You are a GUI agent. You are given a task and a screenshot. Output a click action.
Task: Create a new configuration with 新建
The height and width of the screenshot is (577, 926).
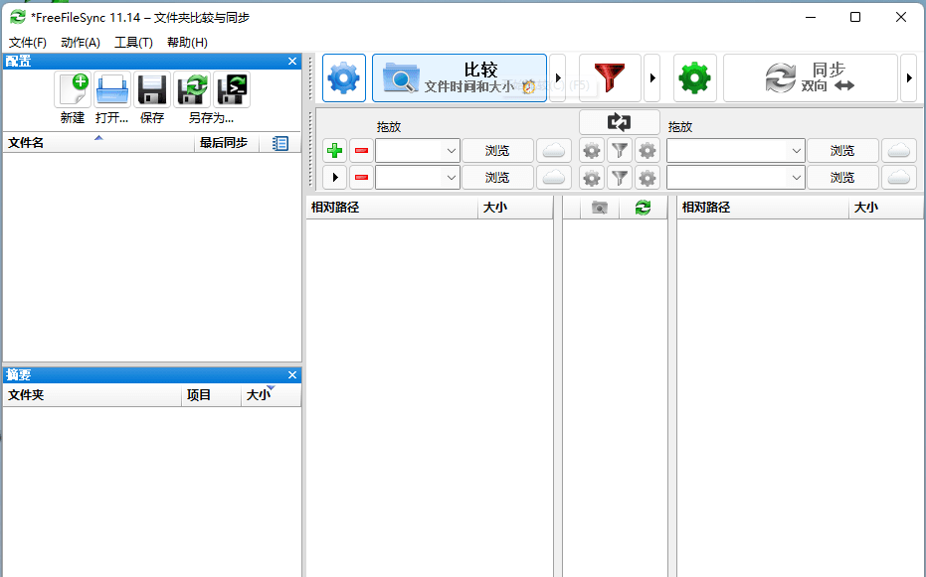(x=73, y=89)
